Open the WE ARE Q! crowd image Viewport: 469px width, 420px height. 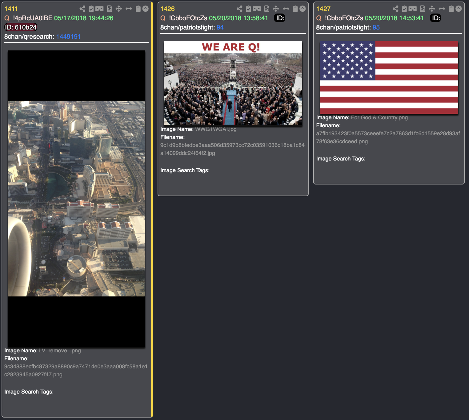click(233, 83)
